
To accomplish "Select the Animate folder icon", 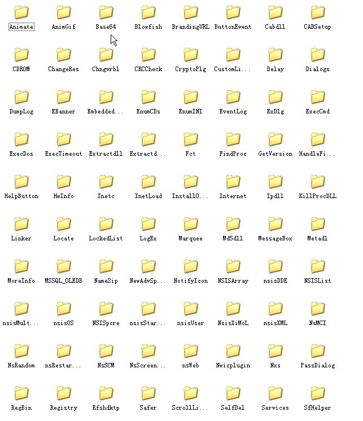I will coord(21,12).
